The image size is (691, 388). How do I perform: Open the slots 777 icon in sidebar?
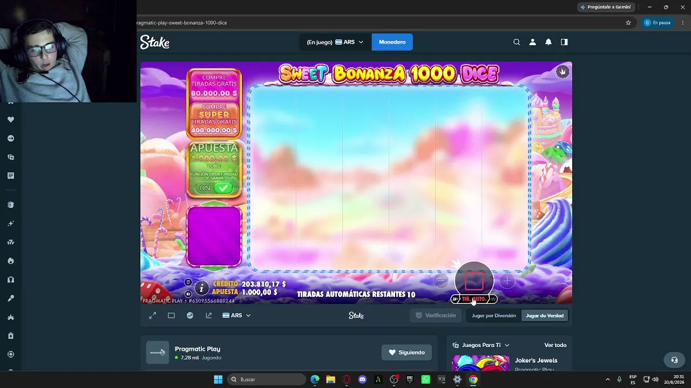point(11,242)
